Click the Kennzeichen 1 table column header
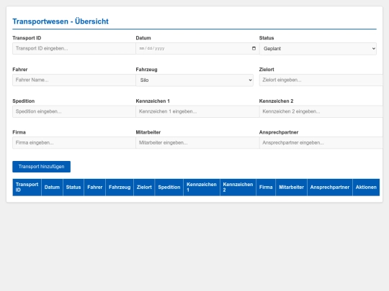The width and height of the screenshot is (389, 291). [202, 188]
